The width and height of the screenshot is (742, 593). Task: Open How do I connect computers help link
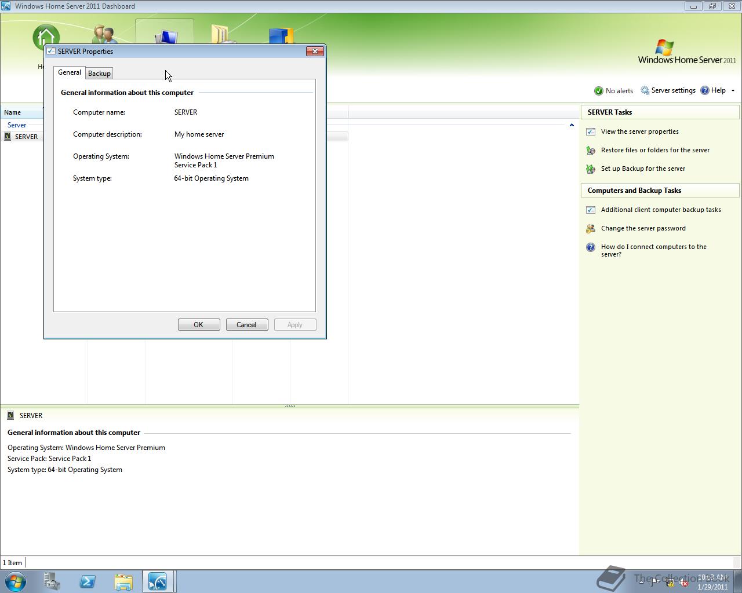pyautogui.click(x=654, y=250)
